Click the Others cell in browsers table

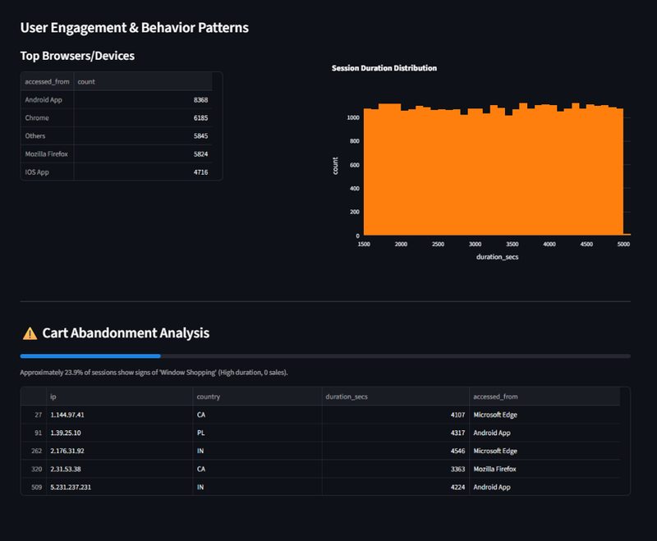pos(36,136)
